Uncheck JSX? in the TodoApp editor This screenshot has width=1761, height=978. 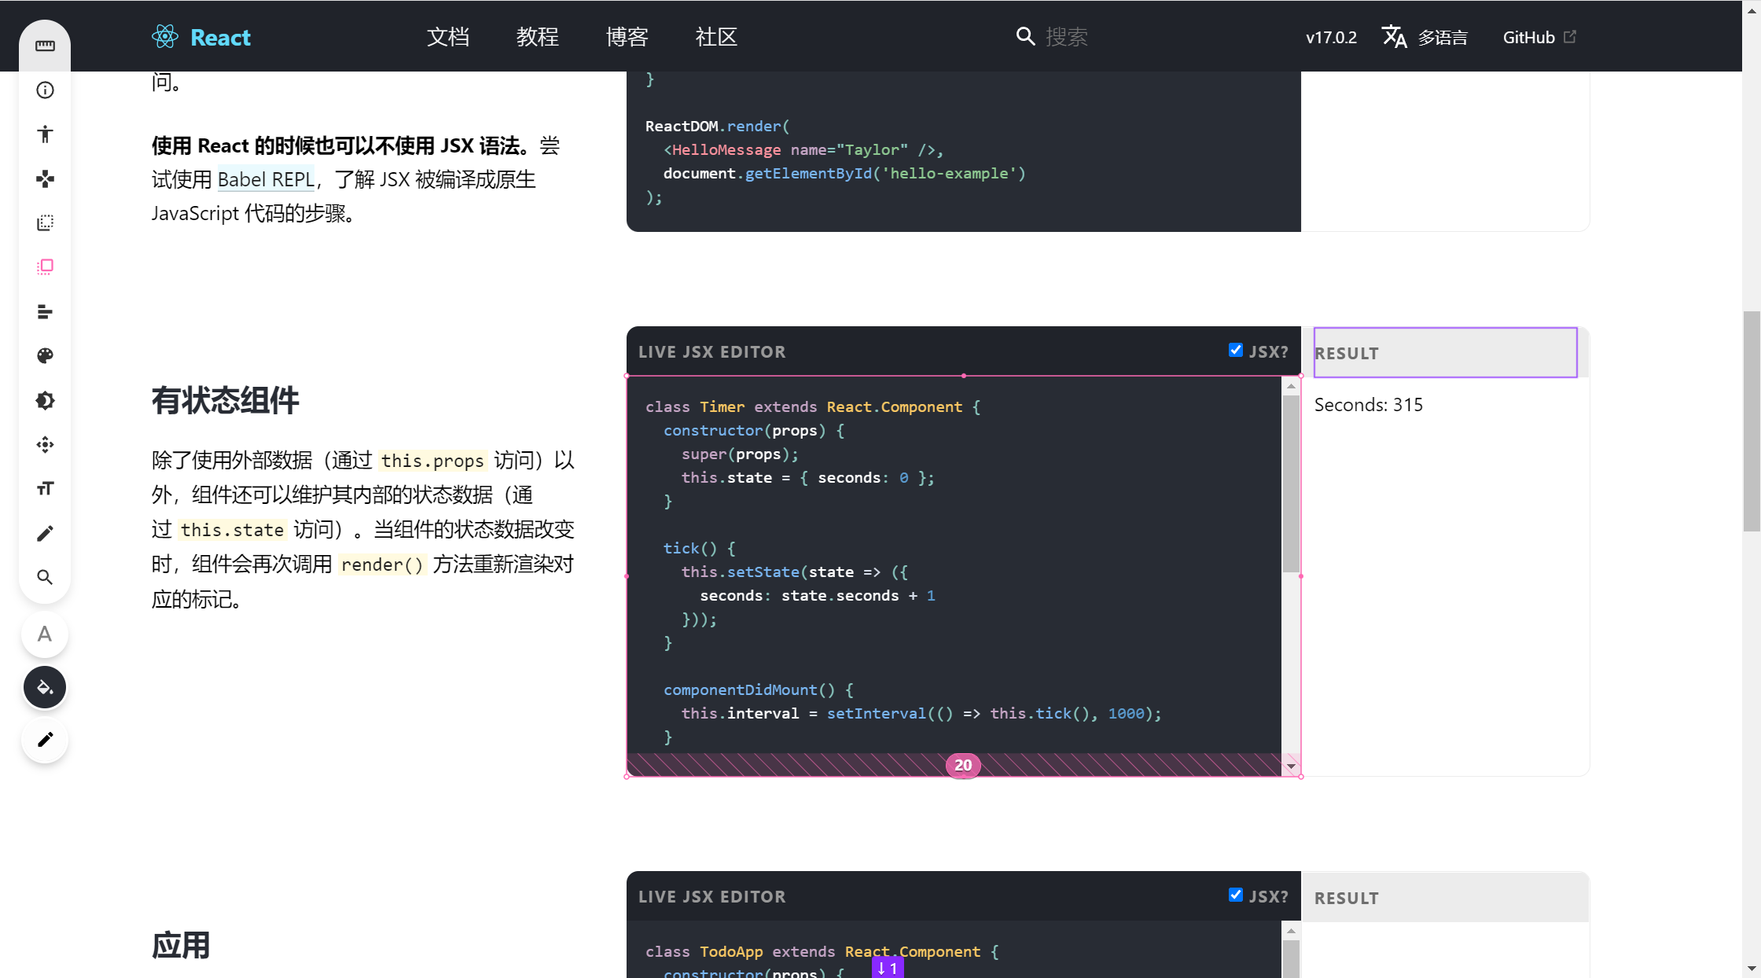click(1236, 895)
